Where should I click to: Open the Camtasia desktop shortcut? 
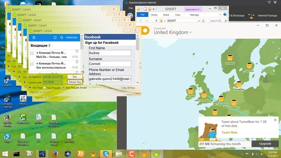pos(23,119)
